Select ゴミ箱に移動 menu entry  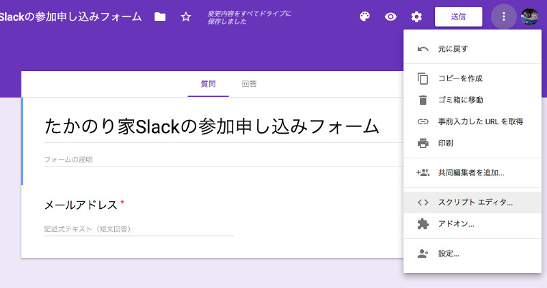pyautogui.click(x=472, y=100)
